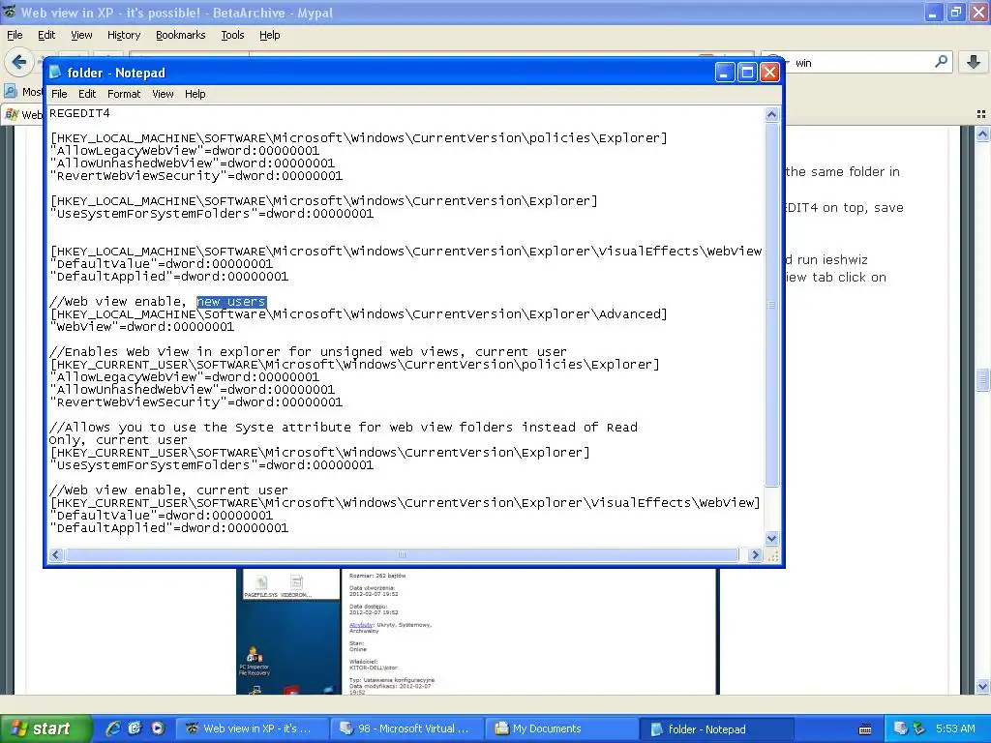Viewport: 991px width, 743px height.
Task: Click keyboard icon in taskbar
Action: coord(865,729)
